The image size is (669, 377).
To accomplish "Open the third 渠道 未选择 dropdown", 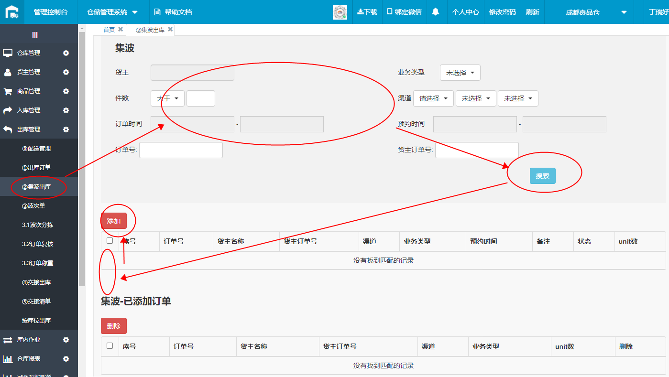I will (518, 98).
